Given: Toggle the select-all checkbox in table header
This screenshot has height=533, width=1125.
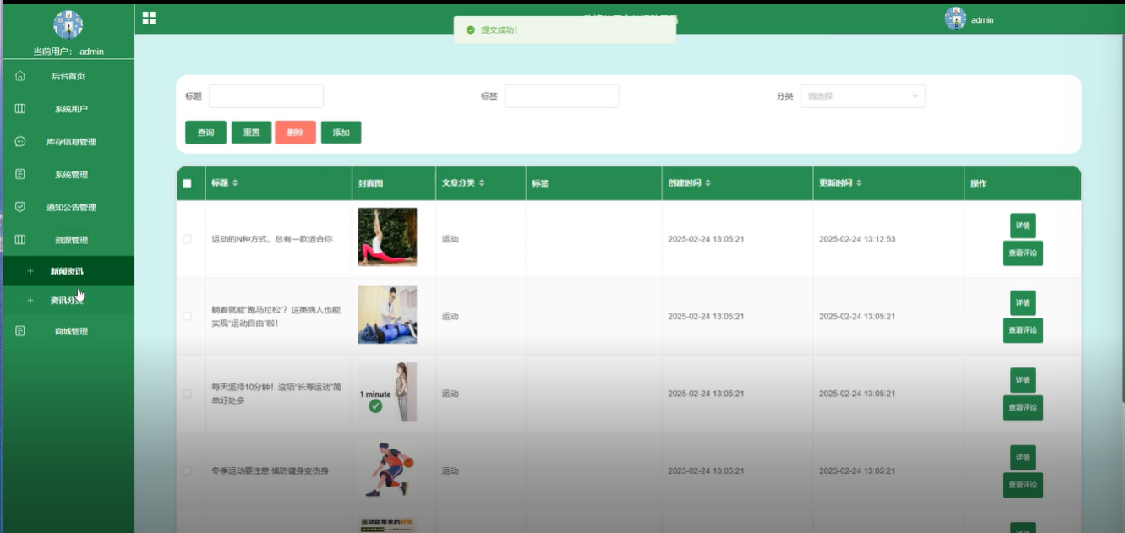Looking at the screenshot, I should coord(188,183).
